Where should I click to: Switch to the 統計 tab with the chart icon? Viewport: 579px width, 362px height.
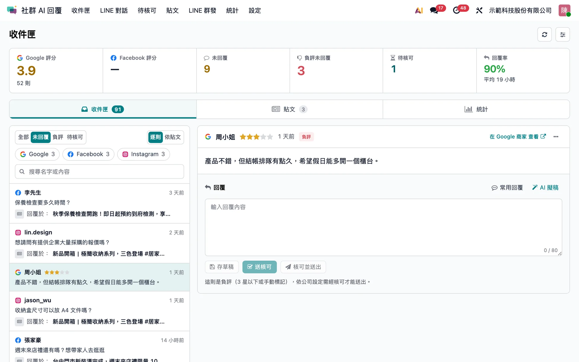point(476,109)
